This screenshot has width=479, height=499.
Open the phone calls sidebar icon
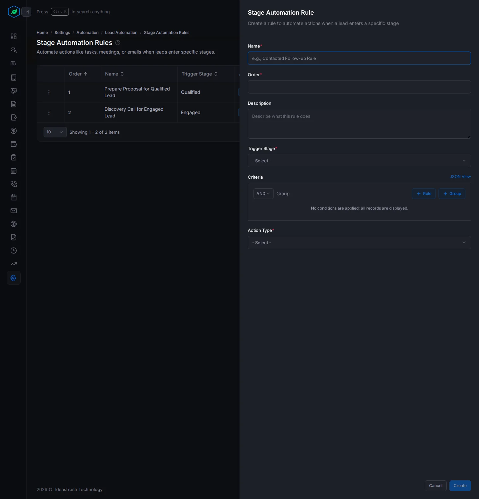(x=14, y=184)
